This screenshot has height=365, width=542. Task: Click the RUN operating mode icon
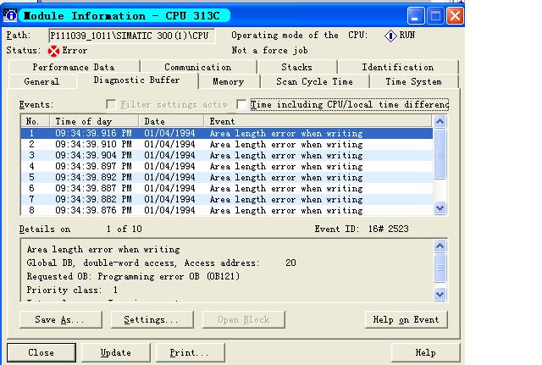point(390,36)
